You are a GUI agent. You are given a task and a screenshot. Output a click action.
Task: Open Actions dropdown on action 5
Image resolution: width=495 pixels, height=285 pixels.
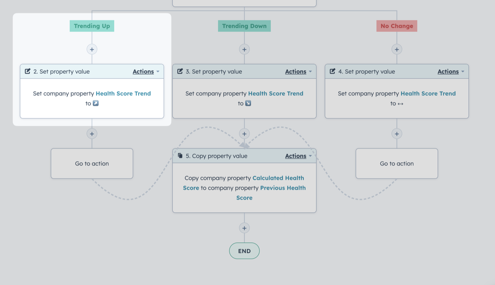point(298,156)
